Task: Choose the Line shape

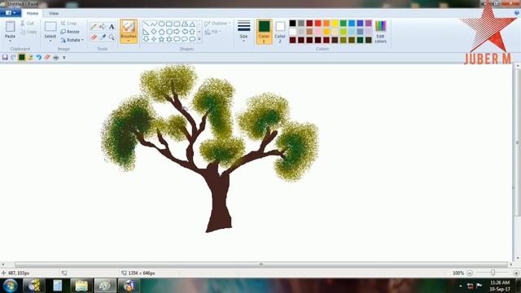Action: click(x=147, y=24)
